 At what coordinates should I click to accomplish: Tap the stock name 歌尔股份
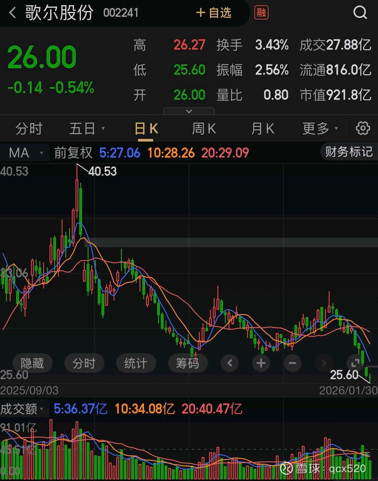pyautogui.click(x=59, y=13)
